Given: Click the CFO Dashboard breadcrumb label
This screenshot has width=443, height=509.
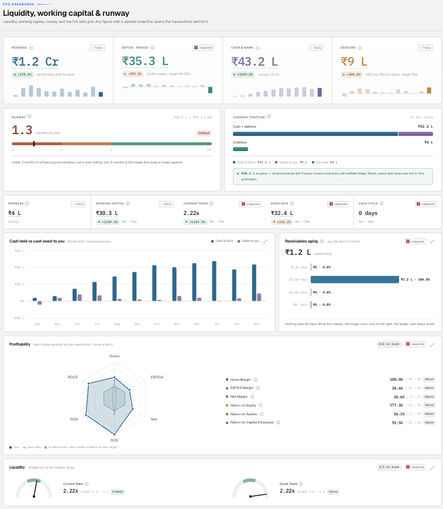Looking at the screenshot, I should pyautogui.click(x=19, y=4).
